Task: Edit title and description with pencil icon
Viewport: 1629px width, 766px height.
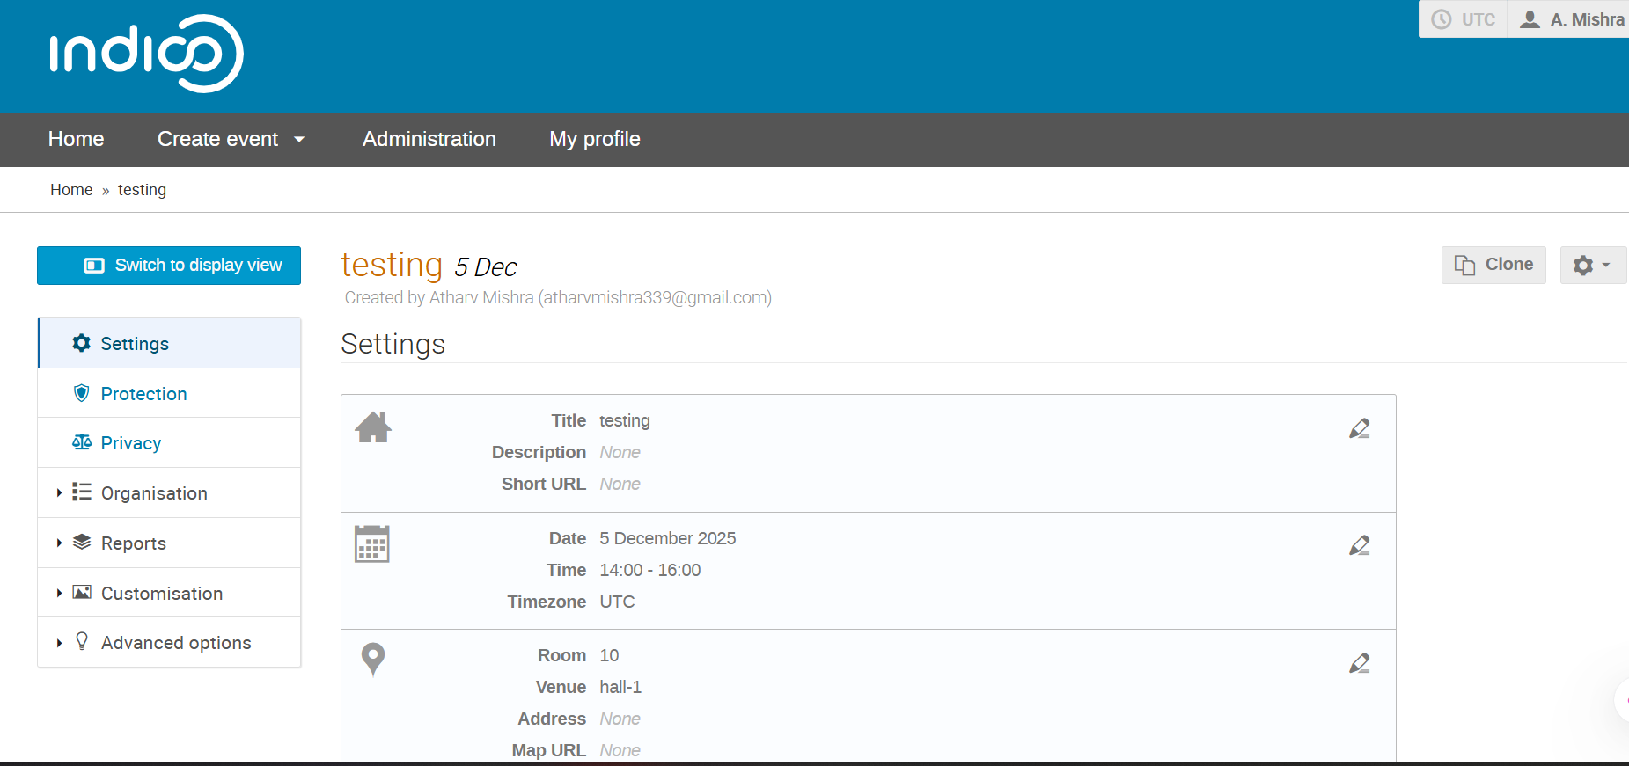Action: tap(1359, 428)
